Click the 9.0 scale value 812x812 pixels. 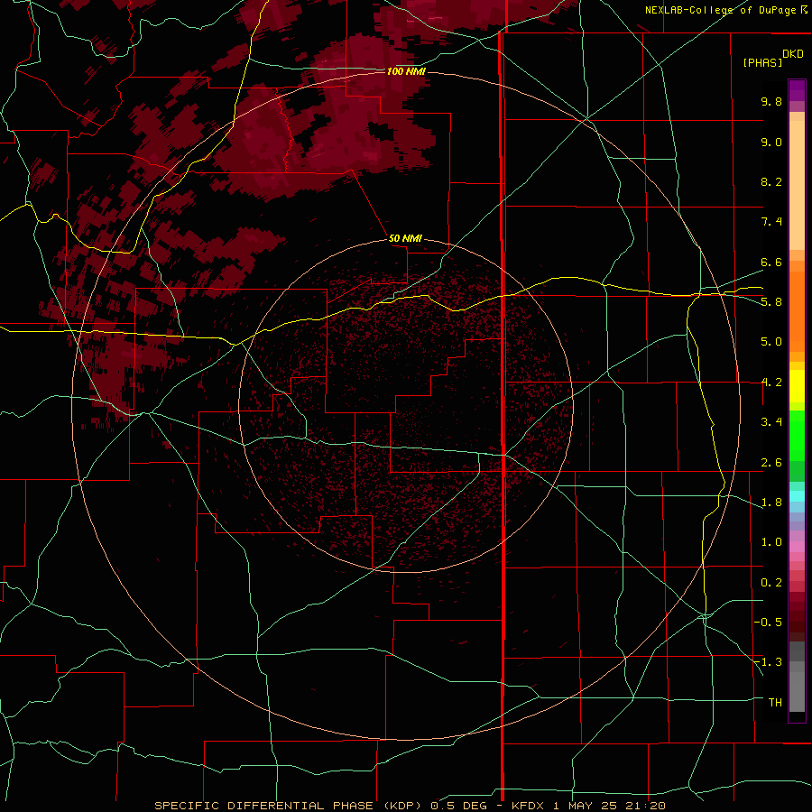(771, 142)
